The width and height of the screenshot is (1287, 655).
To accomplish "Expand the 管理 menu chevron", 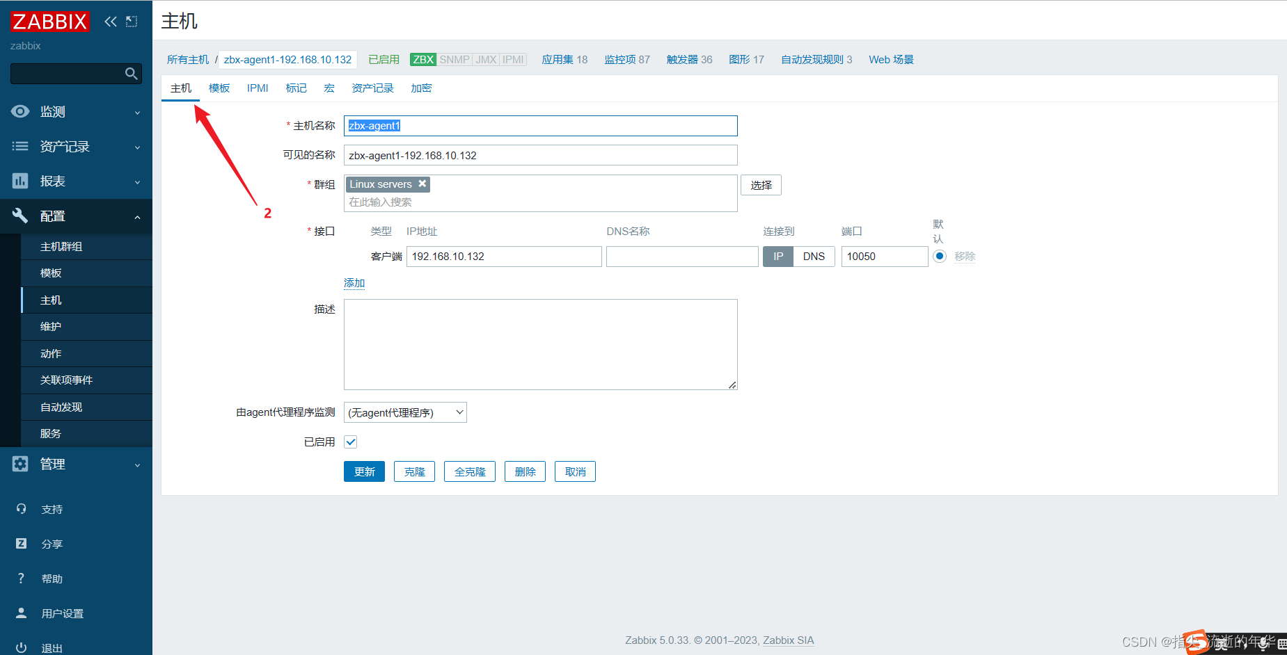I will [x=137, y=465].
